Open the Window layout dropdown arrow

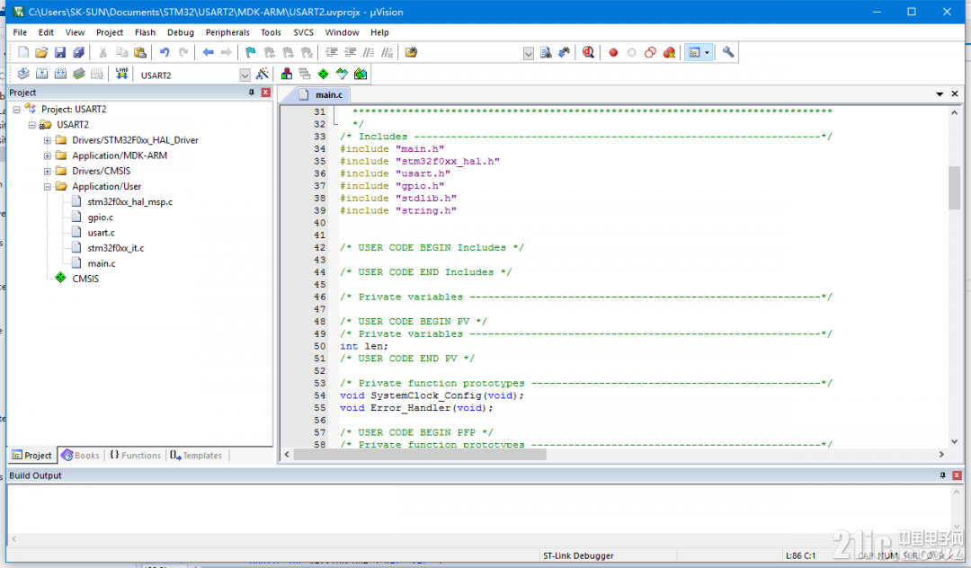708,53
